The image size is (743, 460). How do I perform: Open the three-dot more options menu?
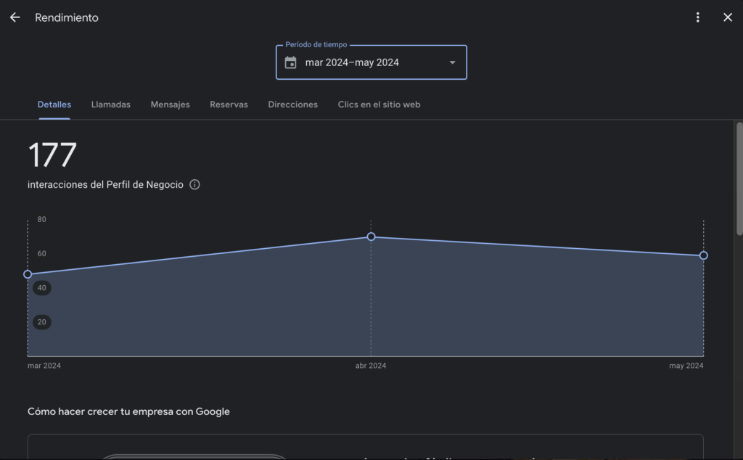(x=698, y=17)
